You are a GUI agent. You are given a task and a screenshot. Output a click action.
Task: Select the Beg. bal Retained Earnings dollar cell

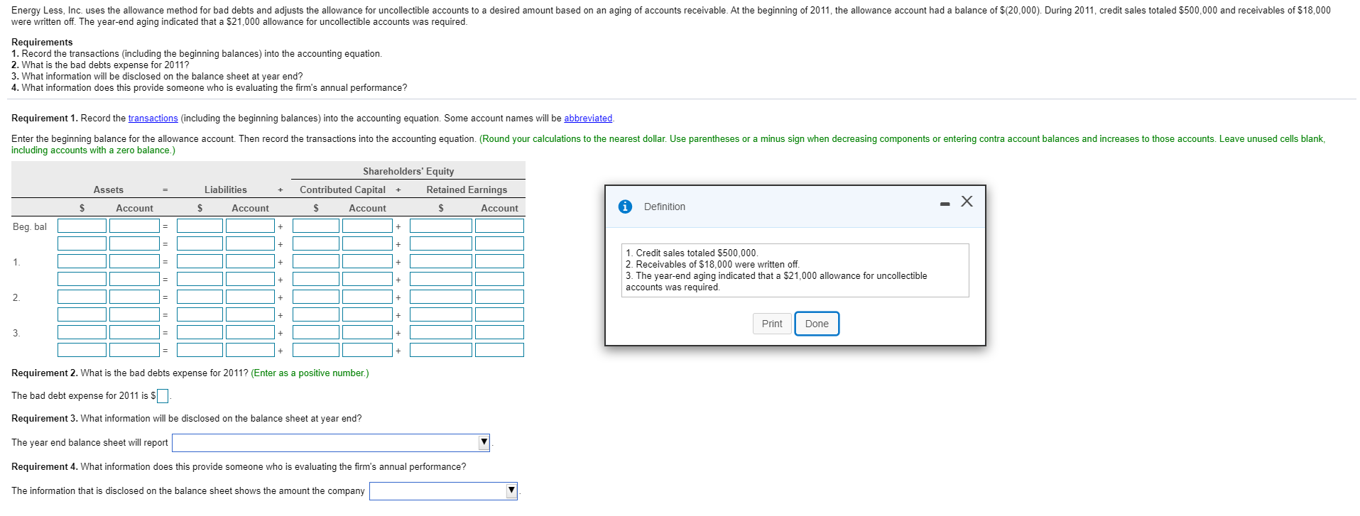441,226
